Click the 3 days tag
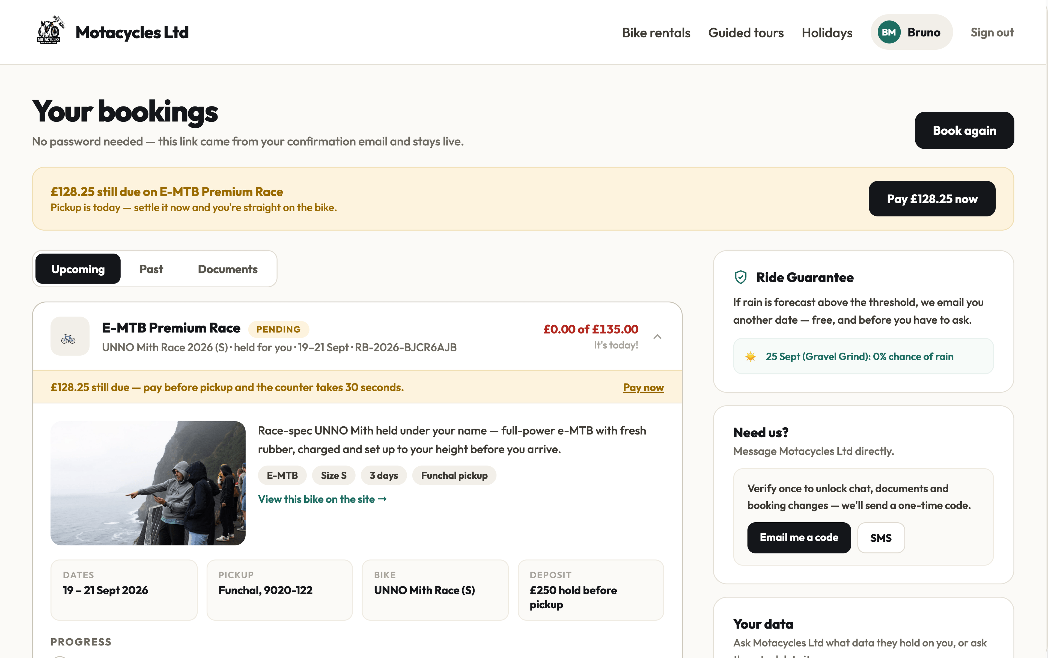Image resolution: width=1048 pixels, height=658 pixels. point(383,475)
